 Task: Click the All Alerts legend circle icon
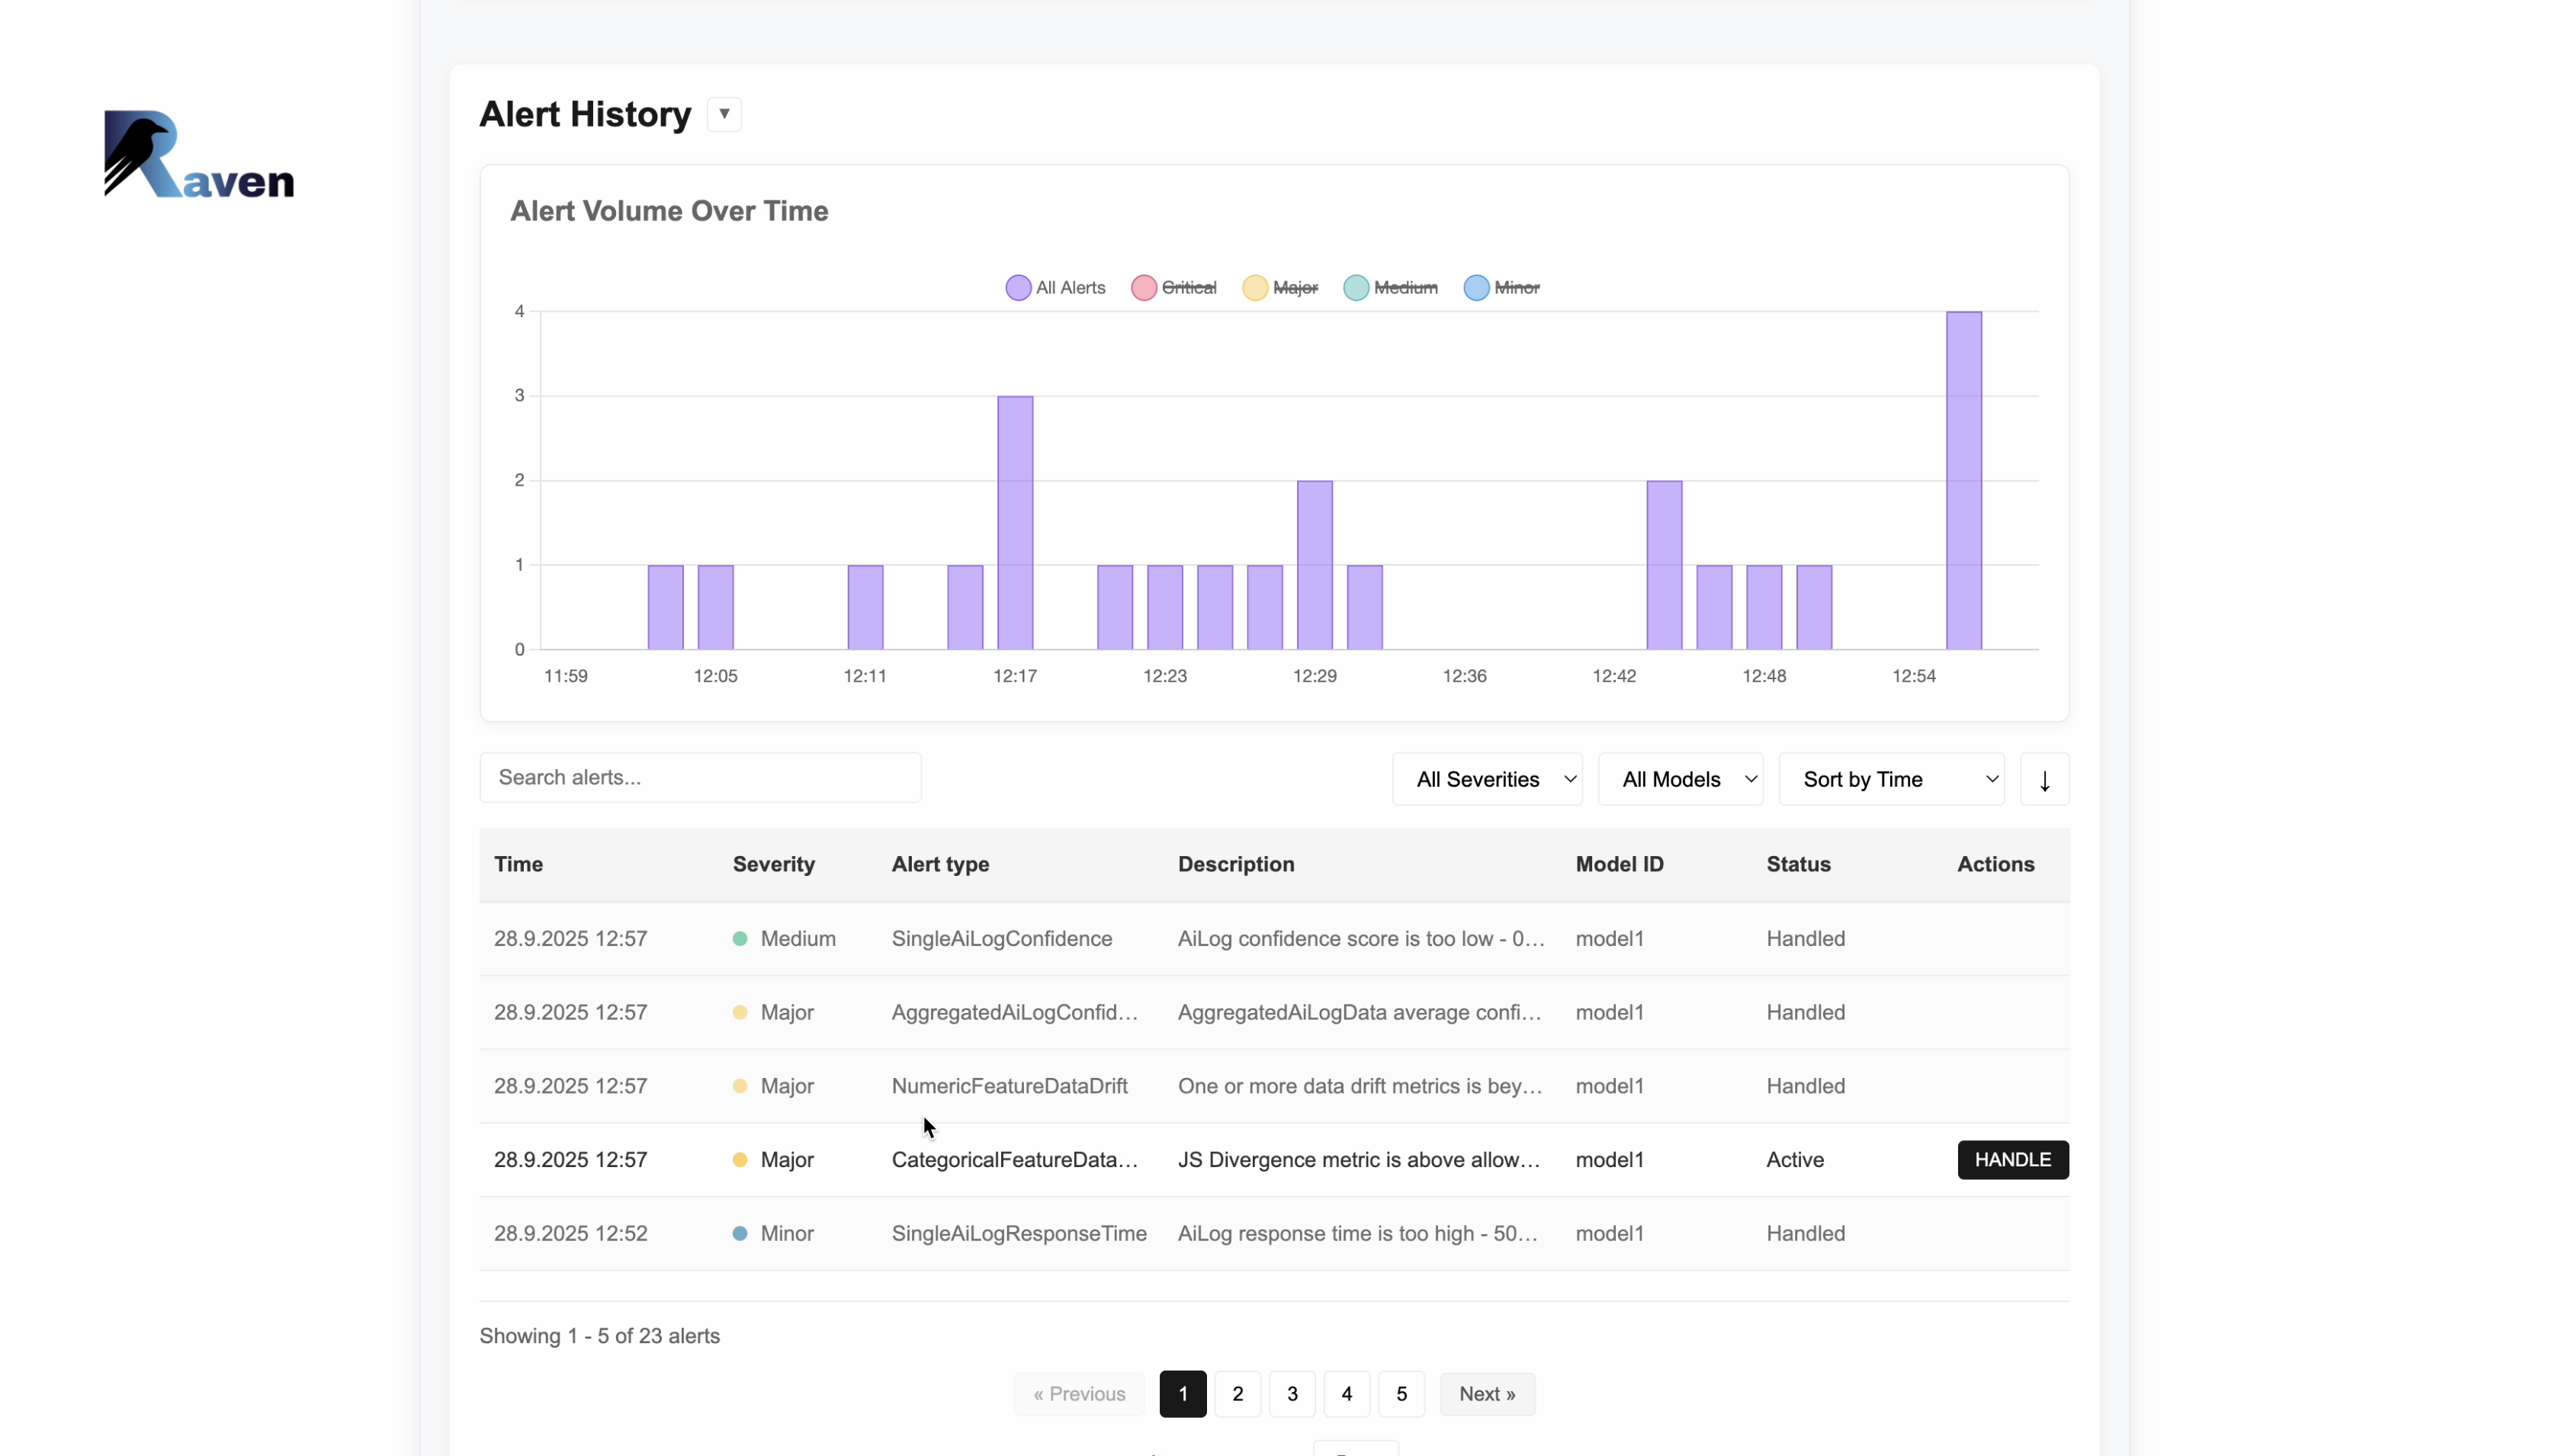1018,287
